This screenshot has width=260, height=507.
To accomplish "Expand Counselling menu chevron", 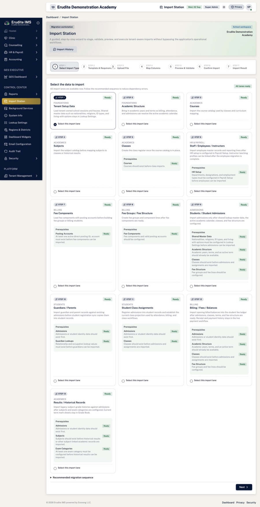I will coord(36,45).
